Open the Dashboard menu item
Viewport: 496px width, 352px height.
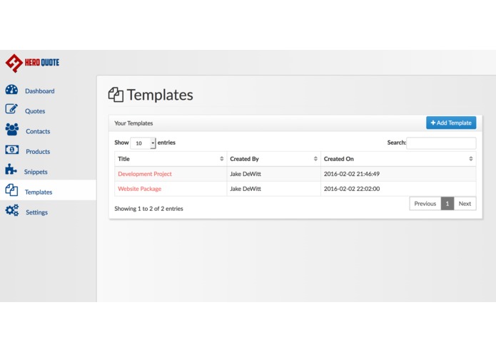(40, 91)
